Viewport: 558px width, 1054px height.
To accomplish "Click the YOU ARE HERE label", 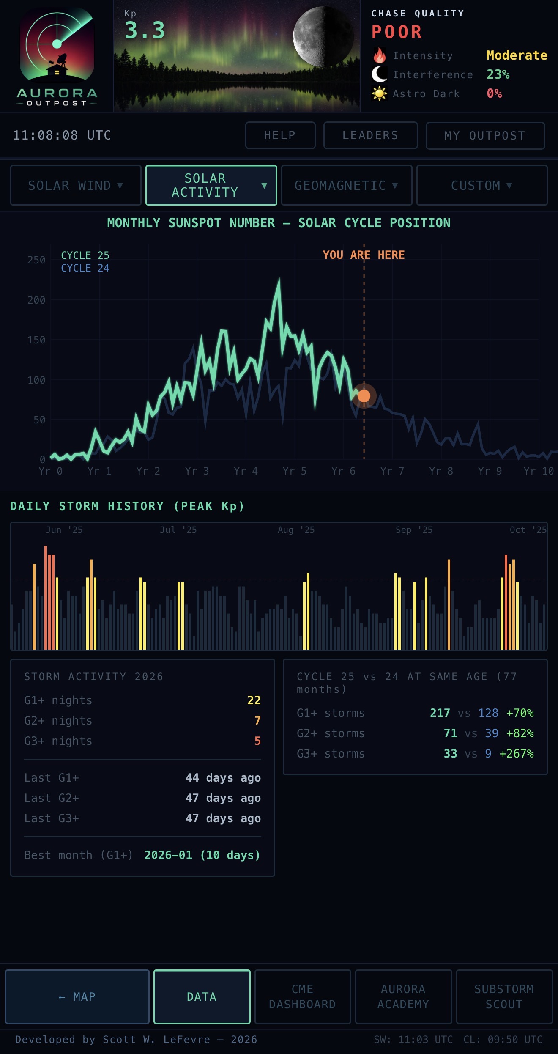I will click(x=364, y=255).
